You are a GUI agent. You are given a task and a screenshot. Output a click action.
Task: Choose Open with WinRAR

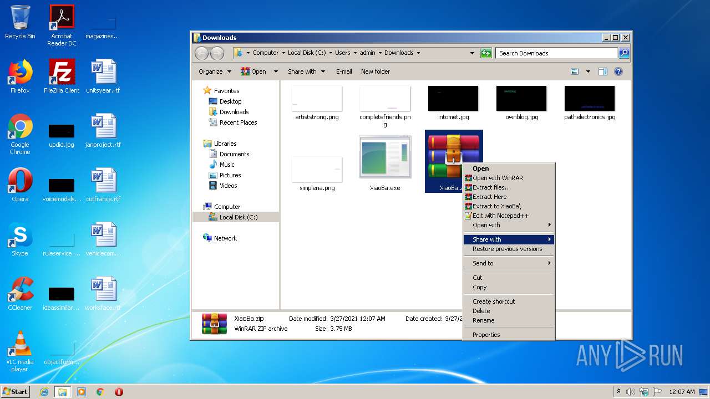coord(509,178)
